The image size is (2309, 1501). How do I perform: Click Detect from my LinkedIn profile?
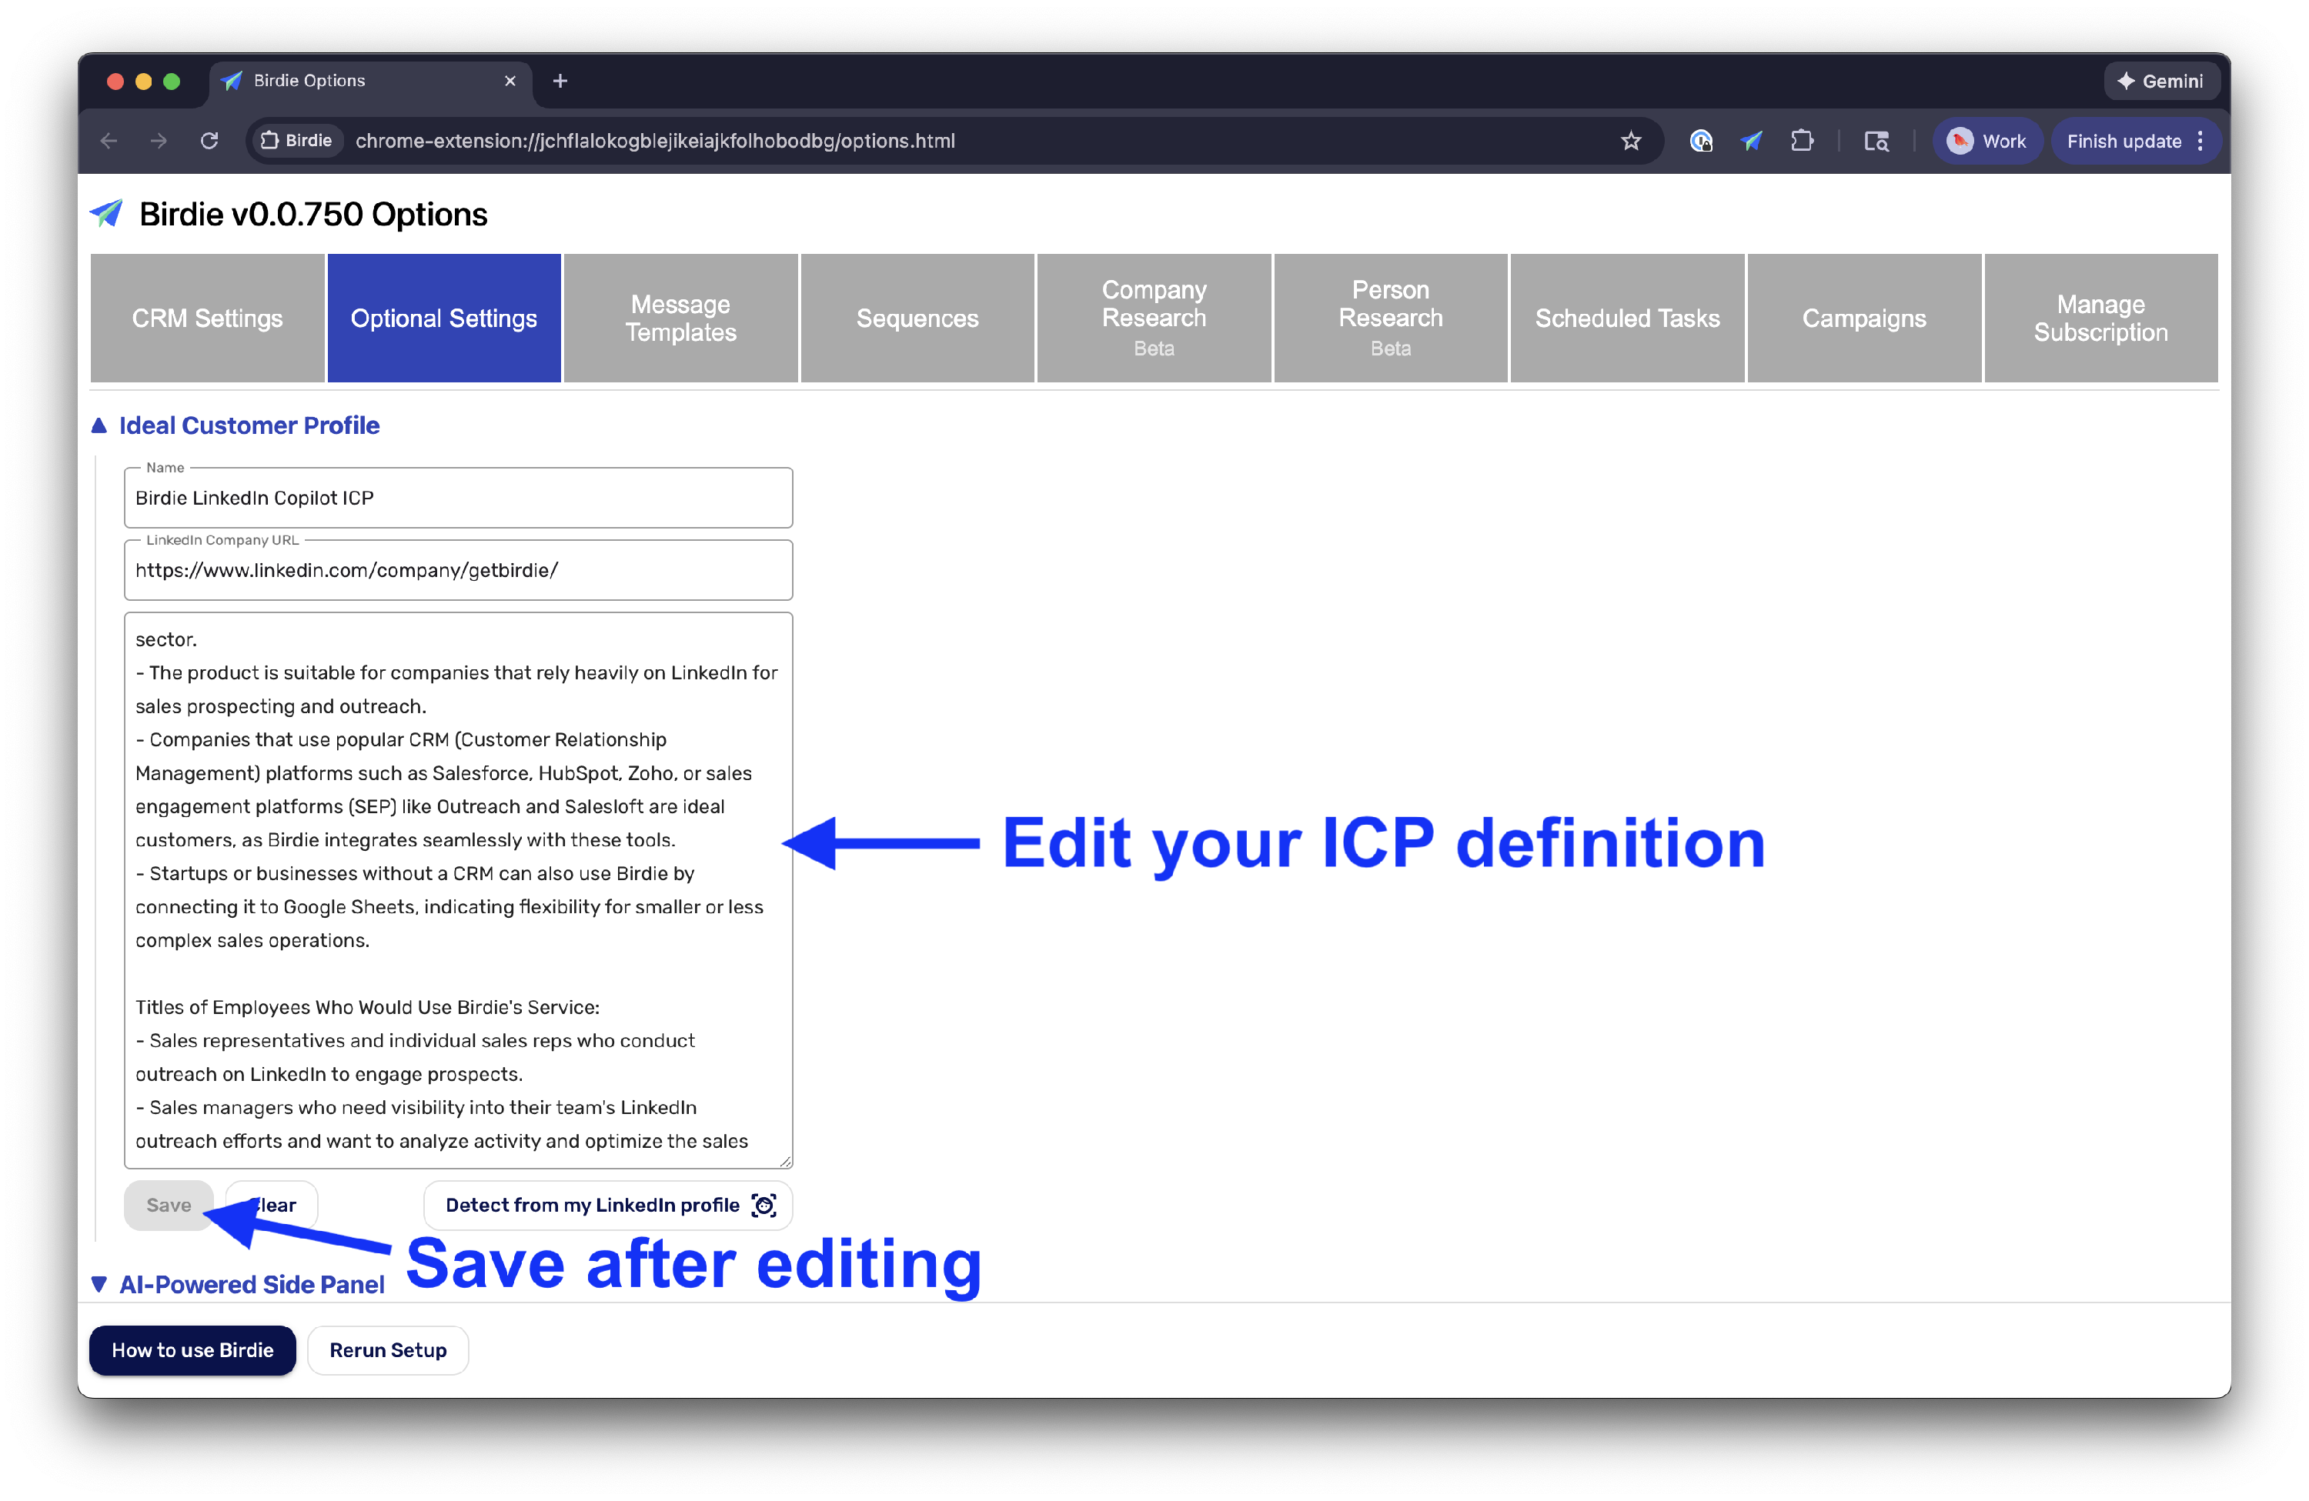click(608, 1206)
